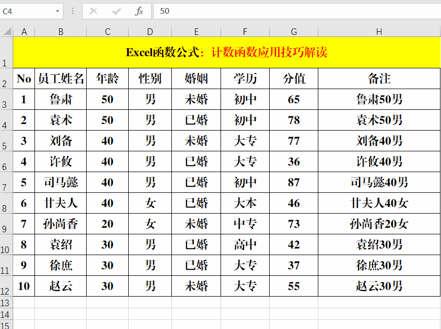Select row 13 header
Screen dimensions: 441x329
[6, 302]
